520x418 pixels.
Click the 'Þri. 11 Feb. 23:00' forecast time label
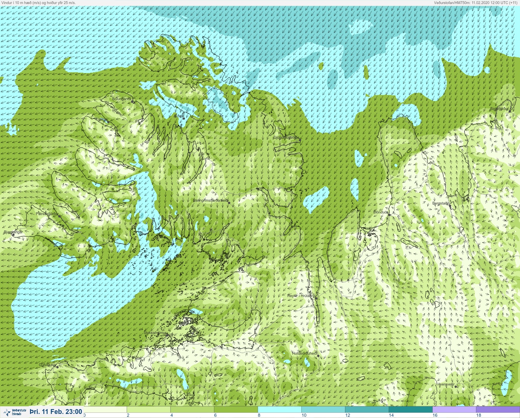pyautogui.click(x=56, y=412)
